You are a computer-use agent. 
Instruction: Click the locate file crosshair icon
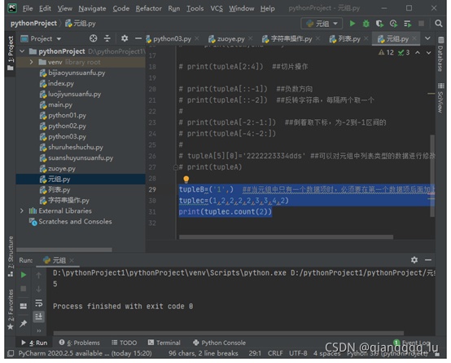[x=93, y=38]
